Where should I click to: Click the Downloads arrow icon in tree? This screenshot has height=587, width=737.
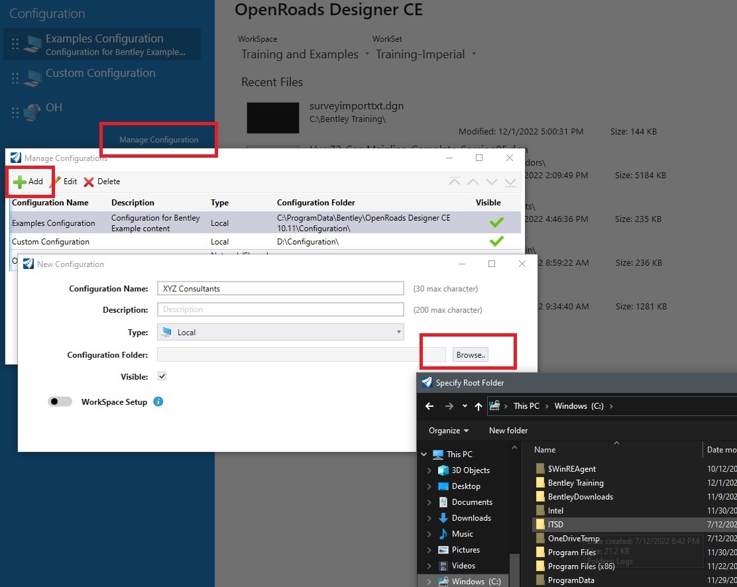[443, 518]
